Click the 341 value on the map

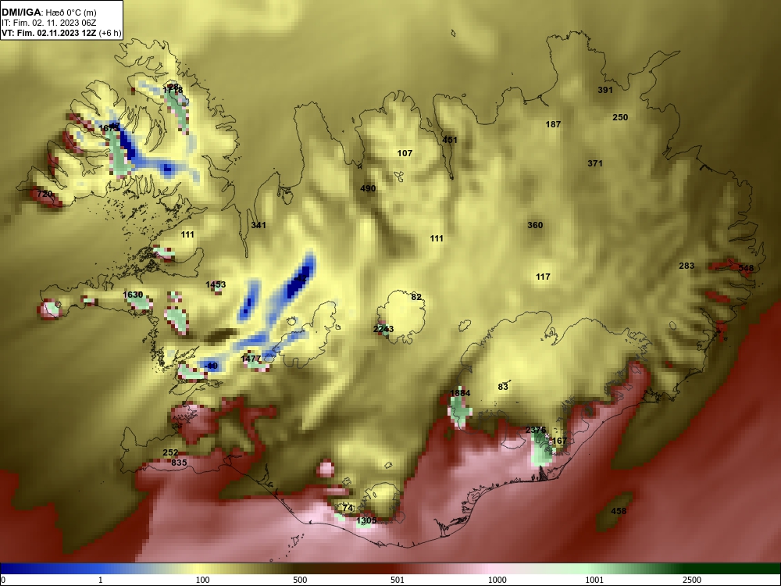pos(259,225)
